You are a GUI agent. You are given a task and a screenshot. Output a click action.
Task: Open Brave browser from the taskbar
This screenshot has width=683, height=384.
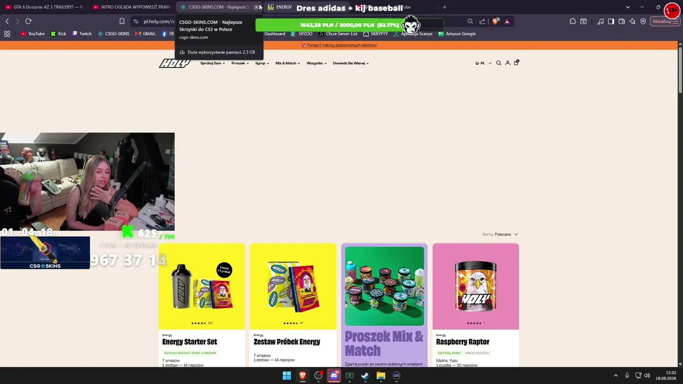(x=303, y=375)
